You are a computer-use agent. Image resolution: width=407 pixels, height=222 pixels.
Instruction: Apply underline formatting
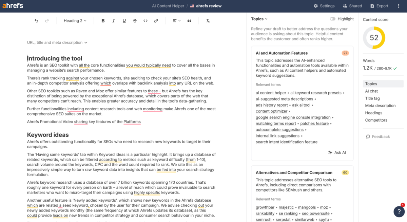(x=124, y=21)
